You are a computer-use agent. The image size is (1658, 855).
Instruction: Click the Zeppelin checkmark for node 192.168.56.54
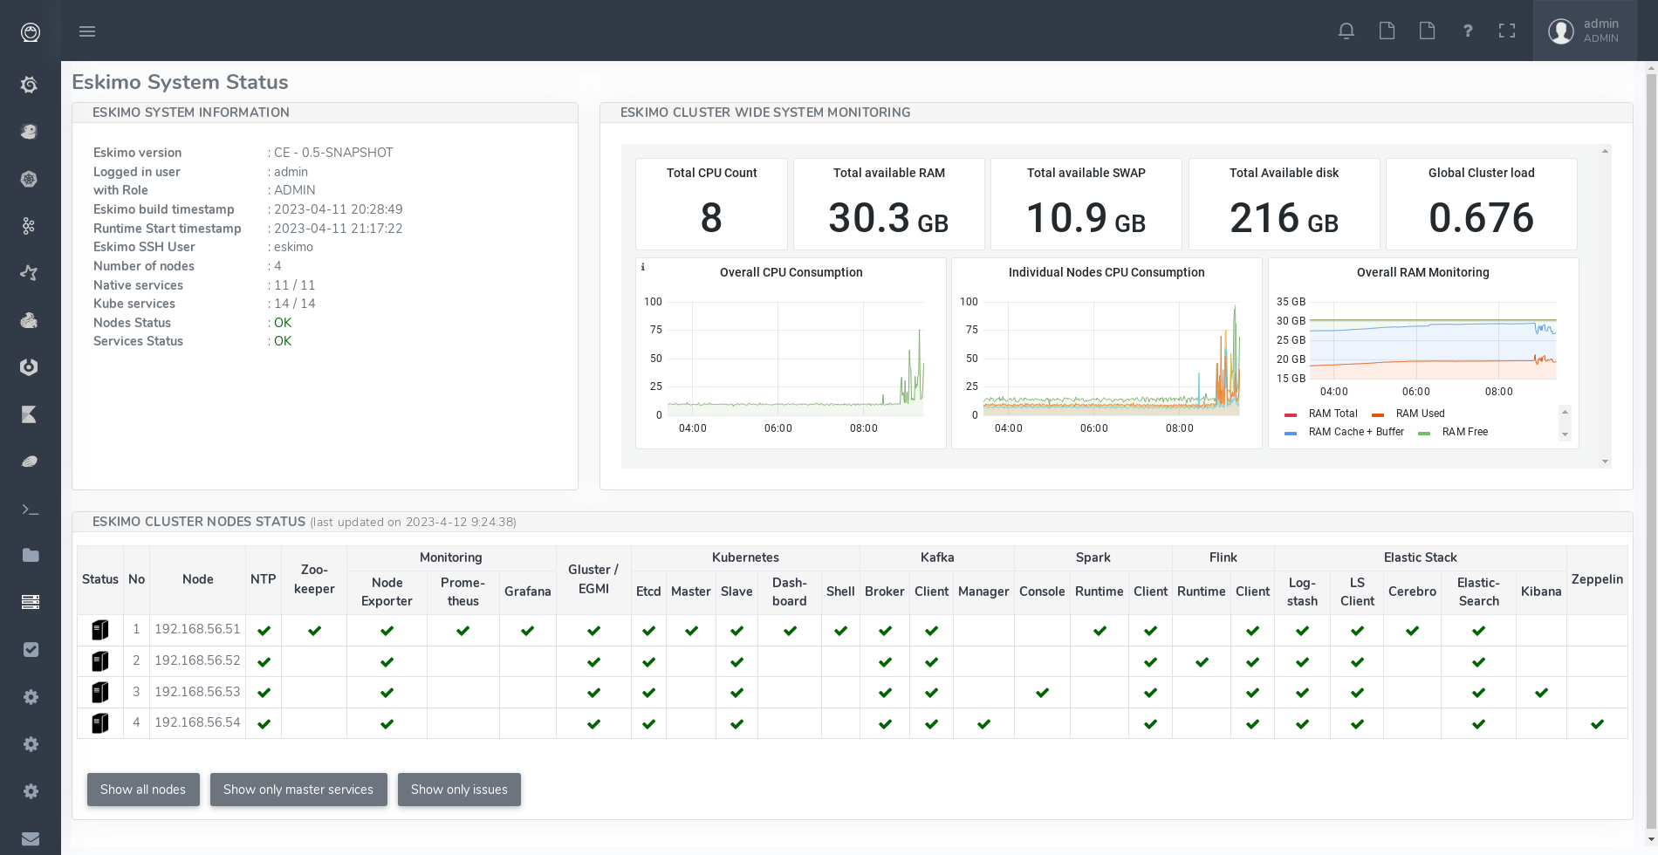coord(1597,724)
